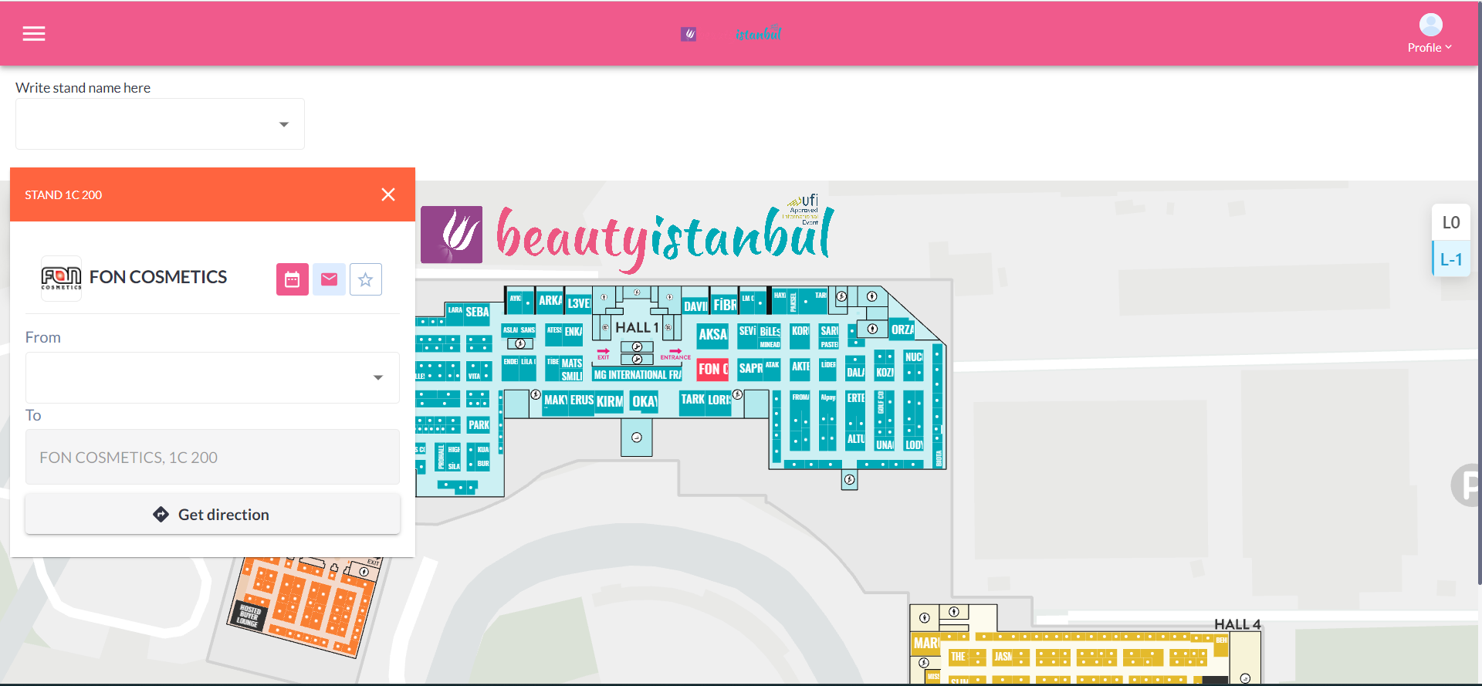Open the Profile dropdown menu

pyautogui.click(x=1430, y=35)
